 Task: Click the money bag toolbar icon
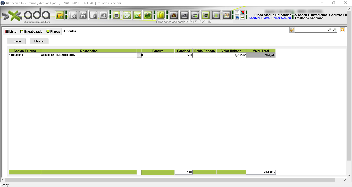[174, 15]
